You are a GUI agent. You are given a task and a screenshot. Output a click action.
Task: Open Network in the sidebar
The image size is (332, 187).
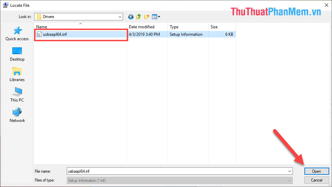[17, 115]
